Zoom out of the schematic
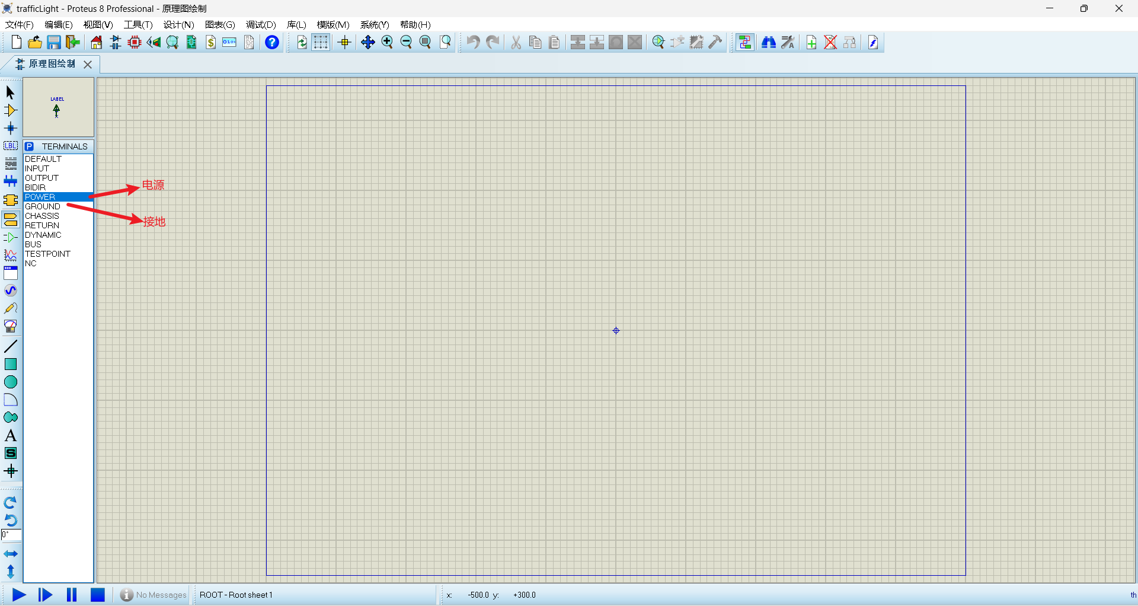The width and height of the screenshot is (1138, 606). 406,42
